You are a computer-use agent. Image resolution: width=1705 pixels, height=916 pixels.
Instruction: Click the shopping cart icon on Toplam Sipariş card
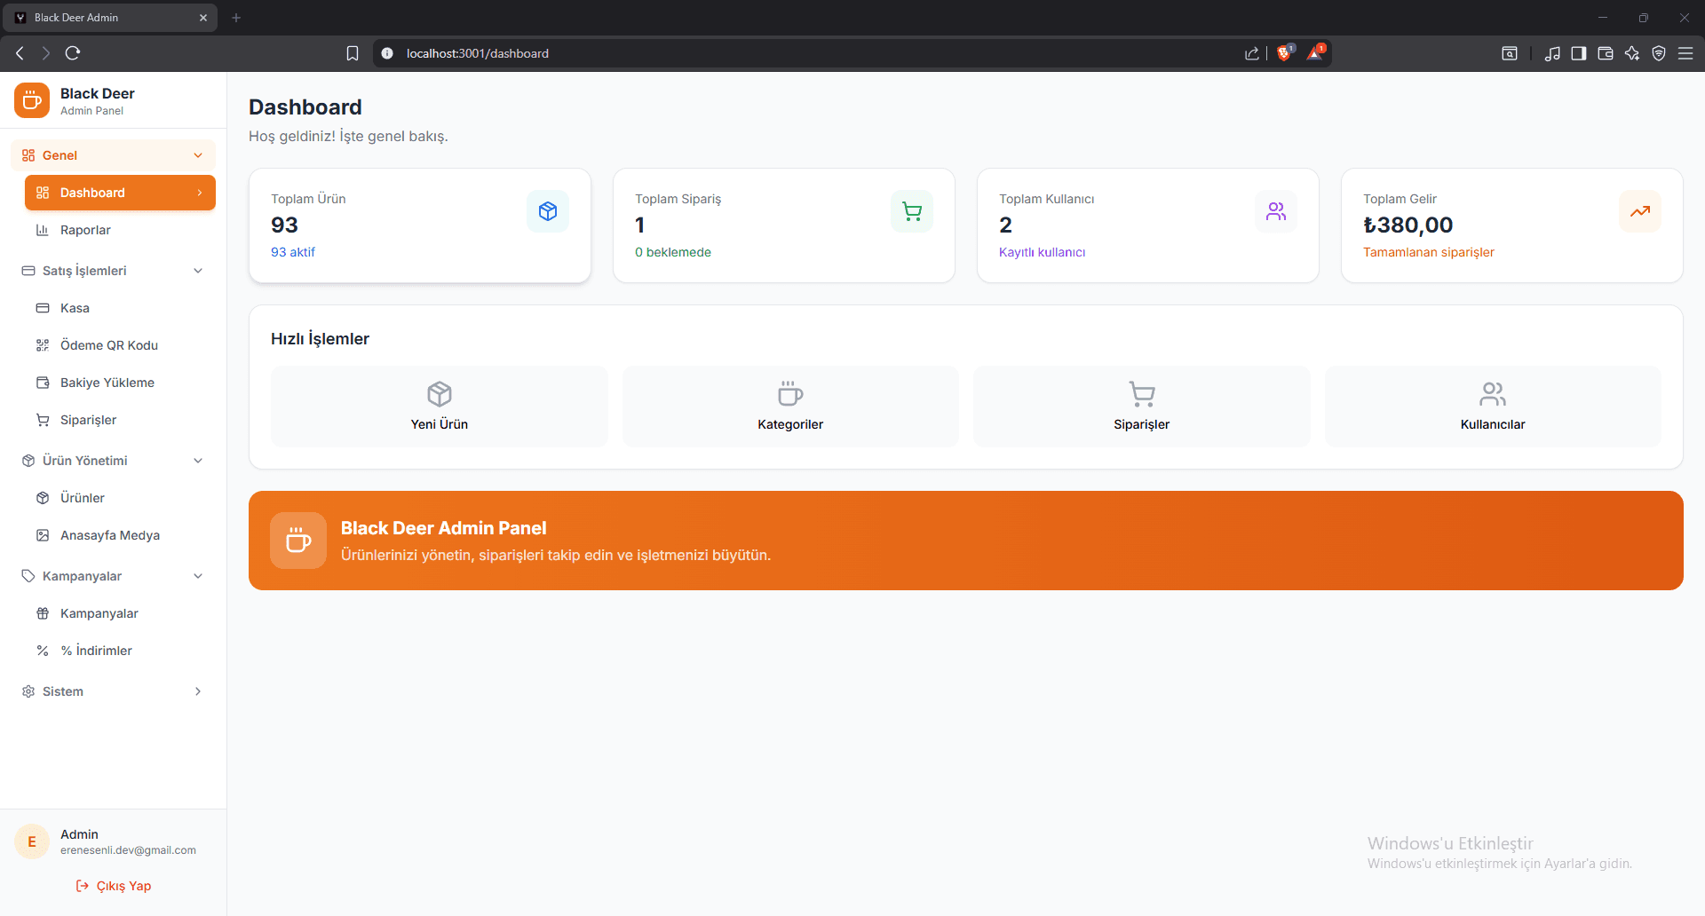(x=912, y=210)
